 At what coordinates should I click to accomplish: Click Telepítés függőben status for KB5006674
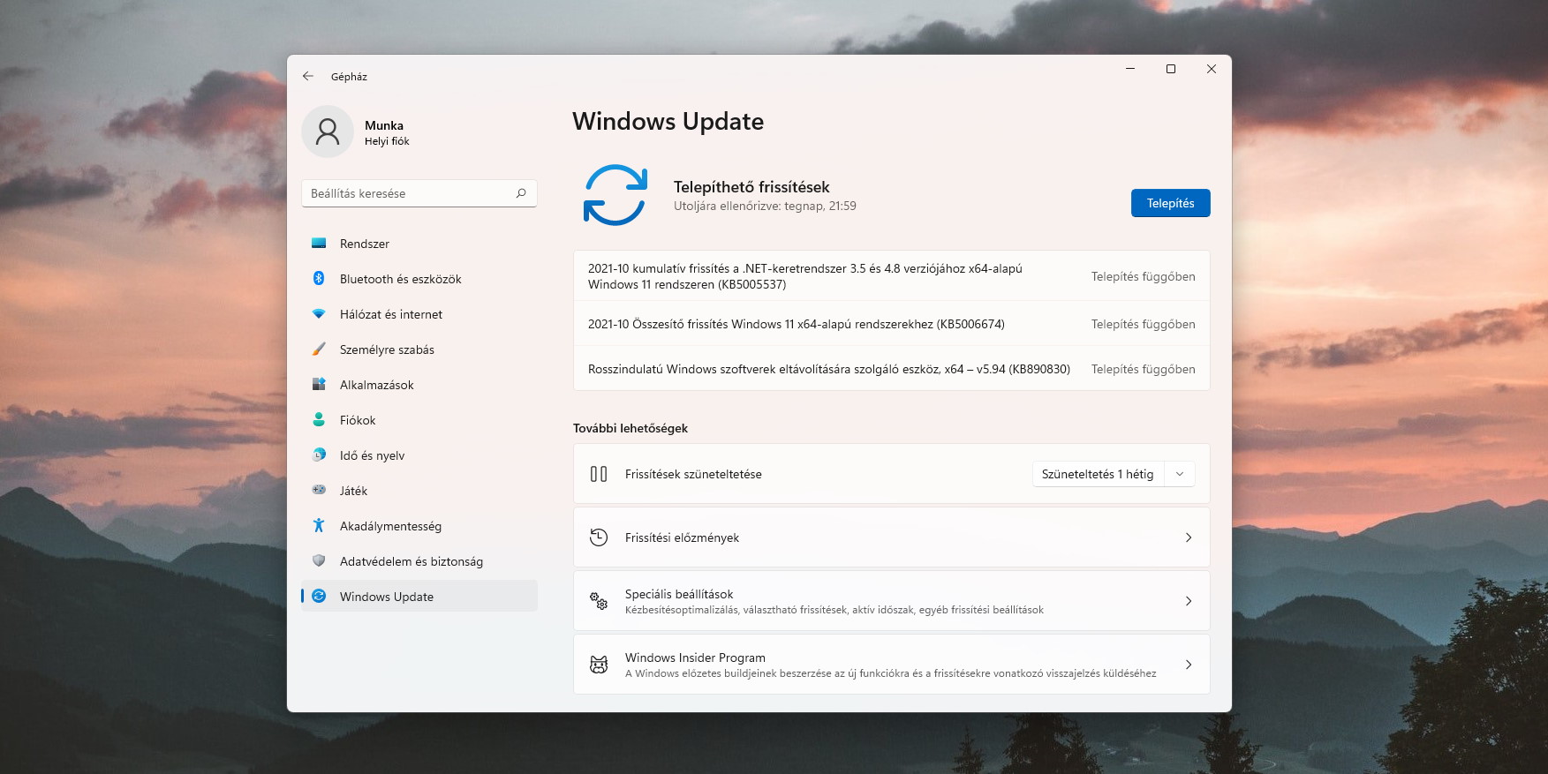pyautogui.click(x=1143, y=324)
